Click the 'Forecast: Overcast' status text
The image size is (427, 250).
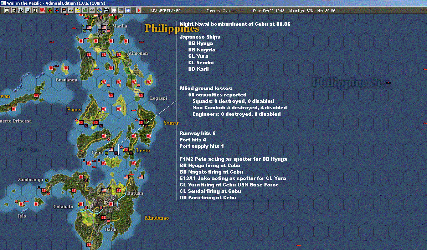click(222, 11)
